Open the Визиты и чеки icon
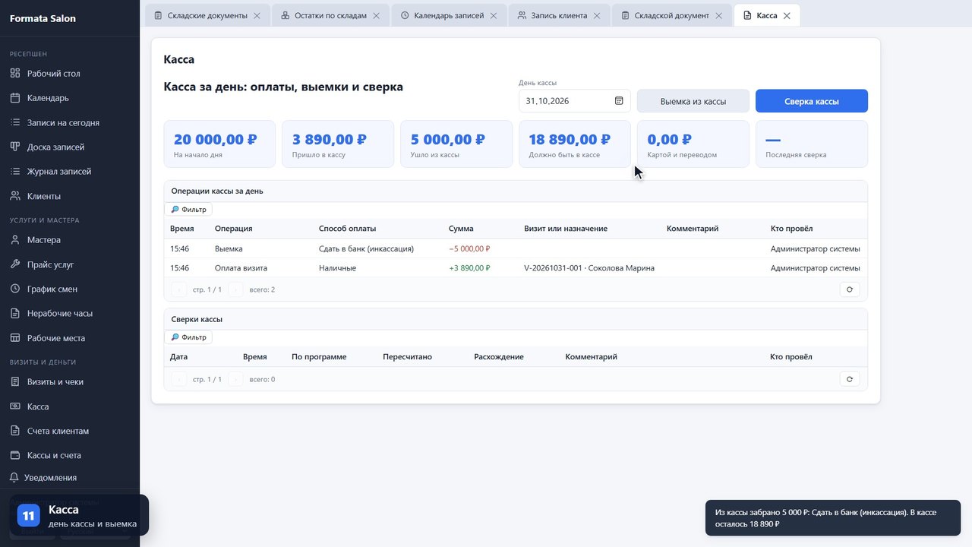The height and width of the screenshot is (547, 972). click(x=15, y=382)
